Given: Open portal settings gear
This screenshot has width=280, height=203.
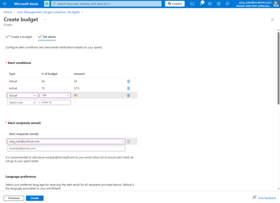Looking at the screenshot, I should point(210,4).
